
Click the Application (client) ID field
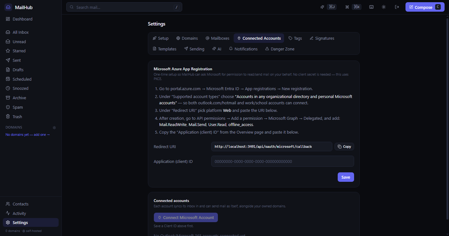pos(283,161)
